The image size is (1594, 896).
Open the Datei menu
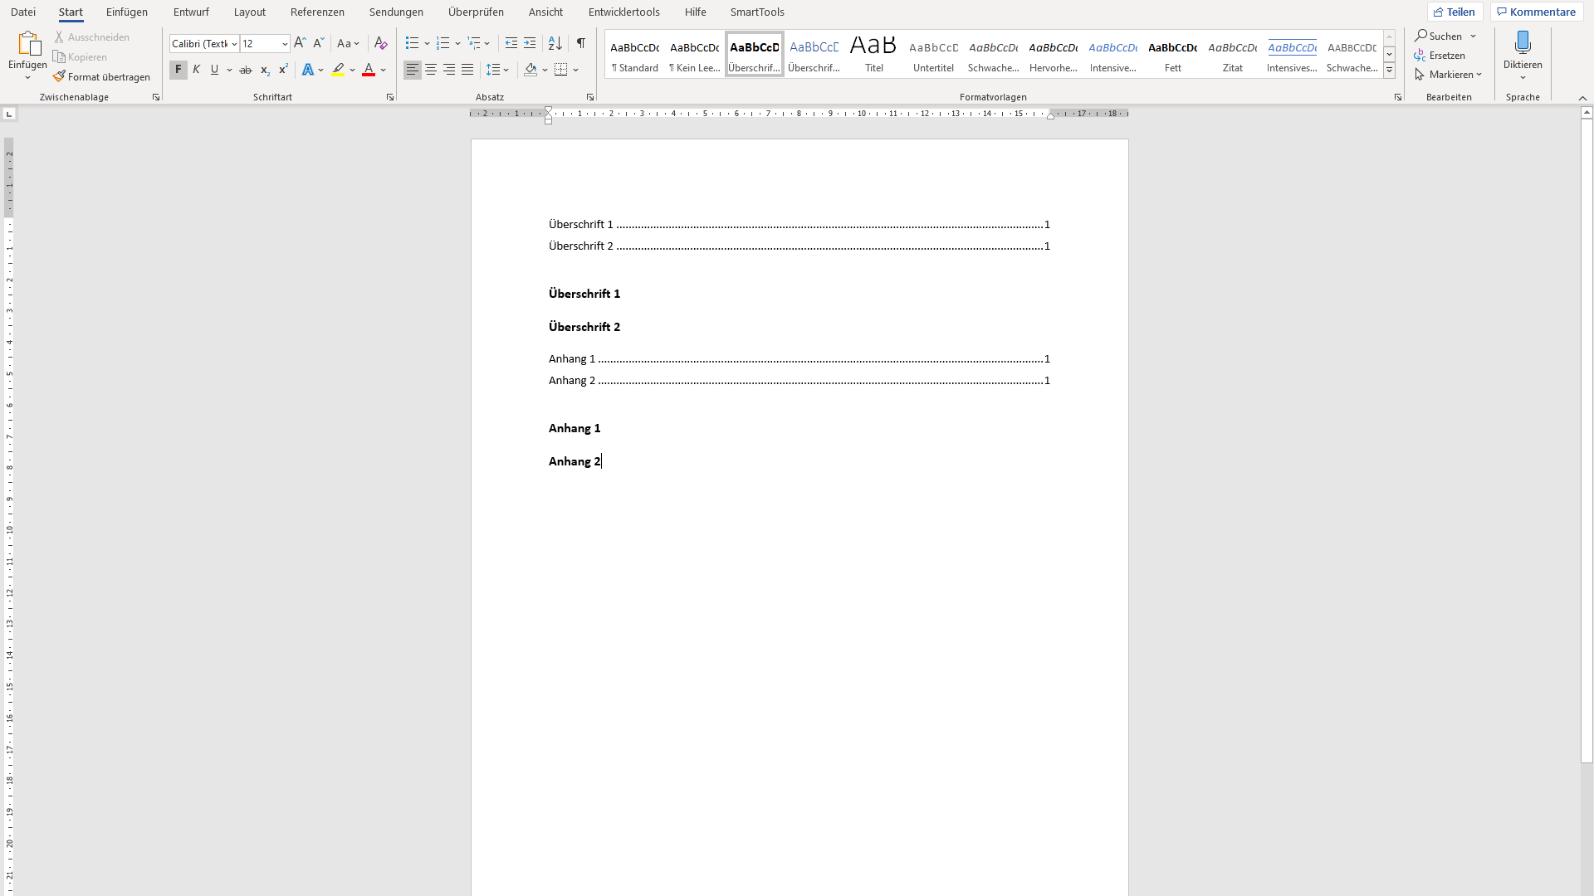pos(23,12)
